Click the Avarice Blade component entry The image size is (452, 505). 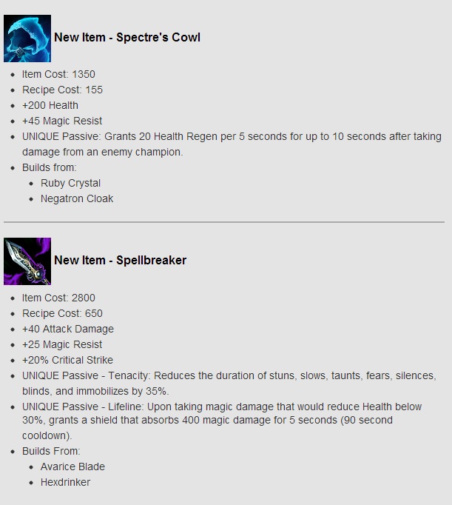(x=72, y=466)
